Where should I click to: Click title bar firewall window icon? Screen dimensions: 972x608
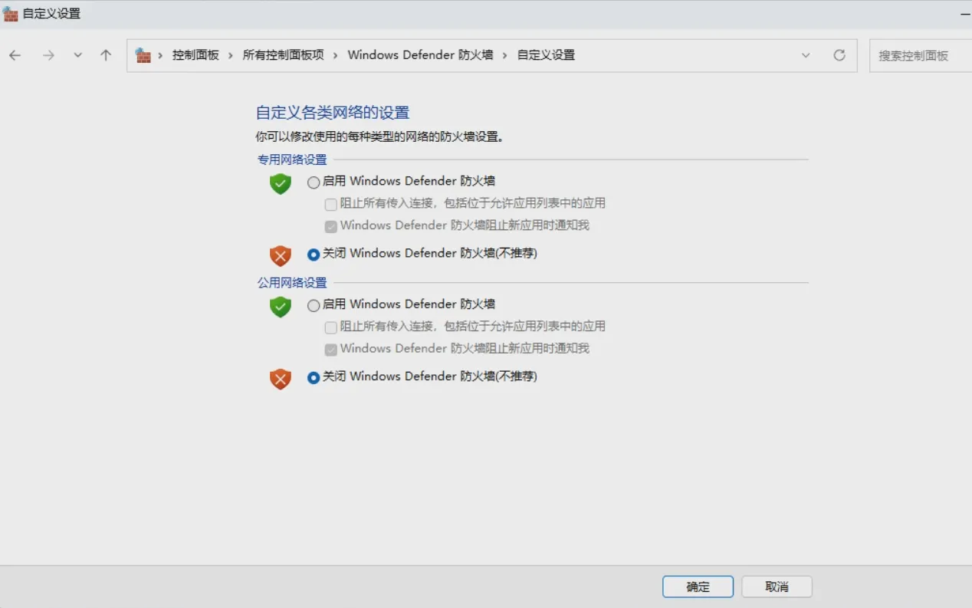coord(10,14)
